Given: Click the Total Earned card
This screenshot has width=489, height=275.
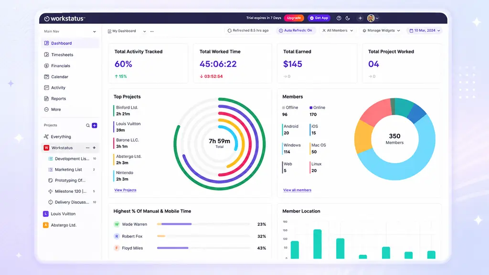Looking at the screenshot, I should pyautogui.click(x=317, y=63).
